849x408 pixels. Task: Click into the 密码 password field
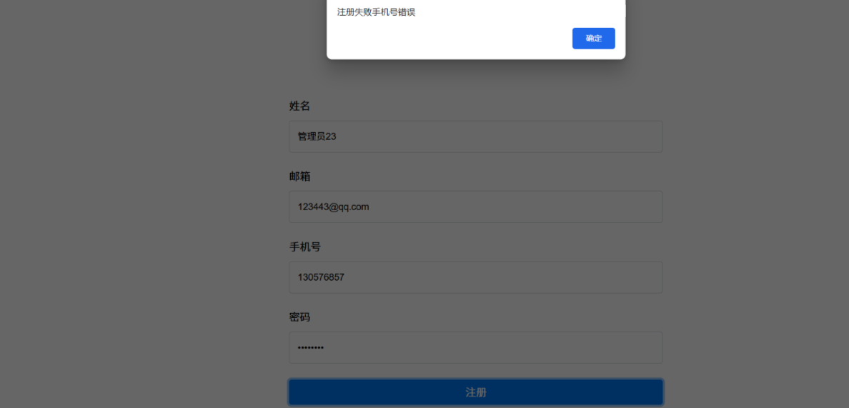tap(476, 347)
